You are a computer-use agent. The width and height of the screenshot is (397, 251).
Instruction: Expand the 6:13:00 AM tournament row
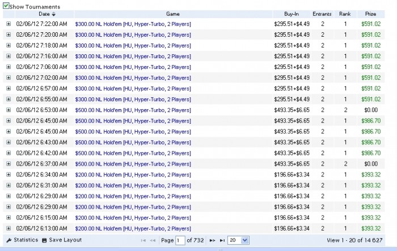pyautogui.click(x=9, y=228)
